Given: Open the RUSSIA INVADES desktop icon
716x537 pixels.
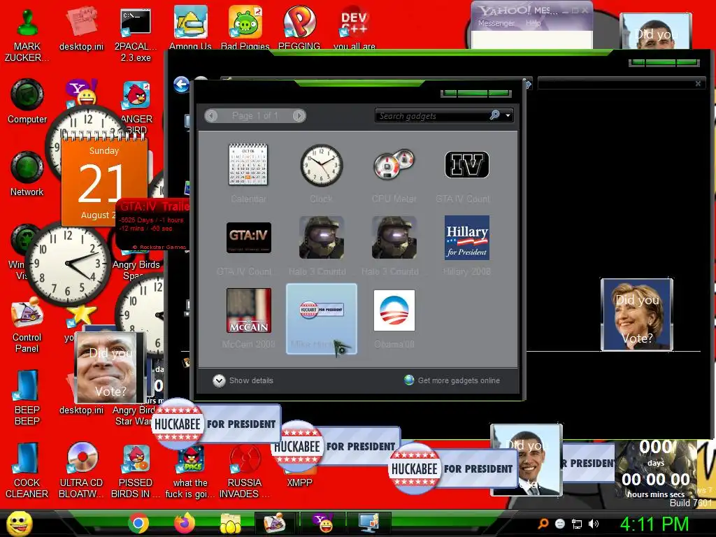Looking at the screenshot, I should (245, 471).
